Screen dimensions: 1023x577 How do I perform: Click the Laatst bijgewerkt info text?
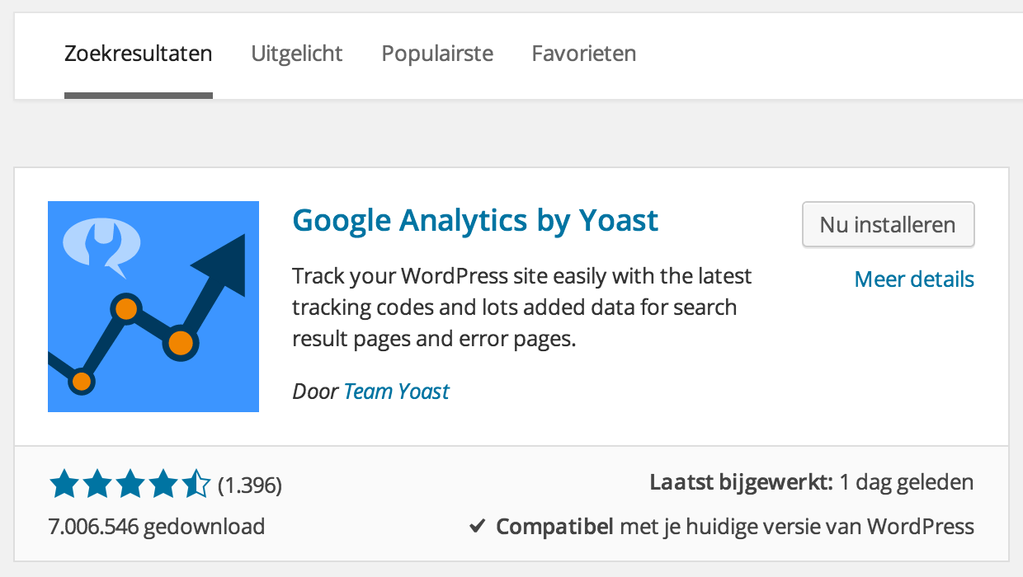tap(811, 481)
